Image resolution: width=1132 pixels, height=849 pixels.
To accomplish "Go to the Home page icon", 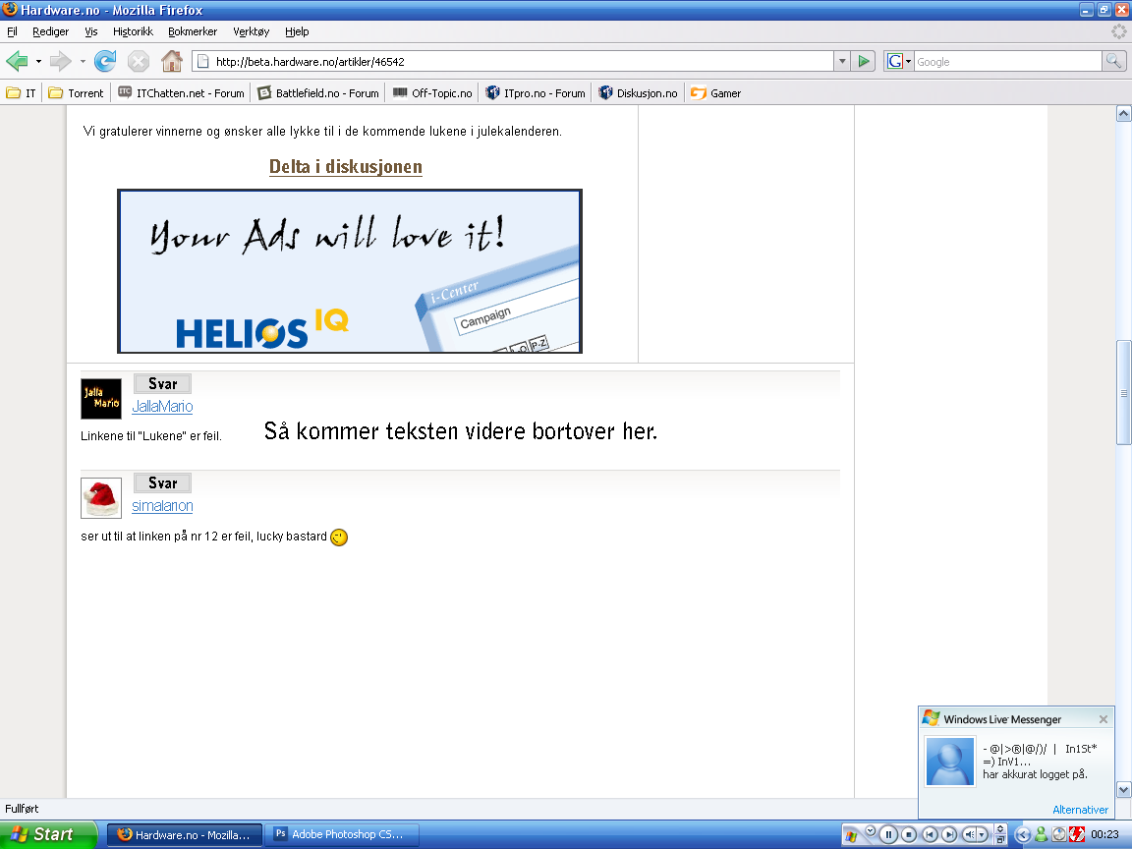I will [x=171, y=61].
